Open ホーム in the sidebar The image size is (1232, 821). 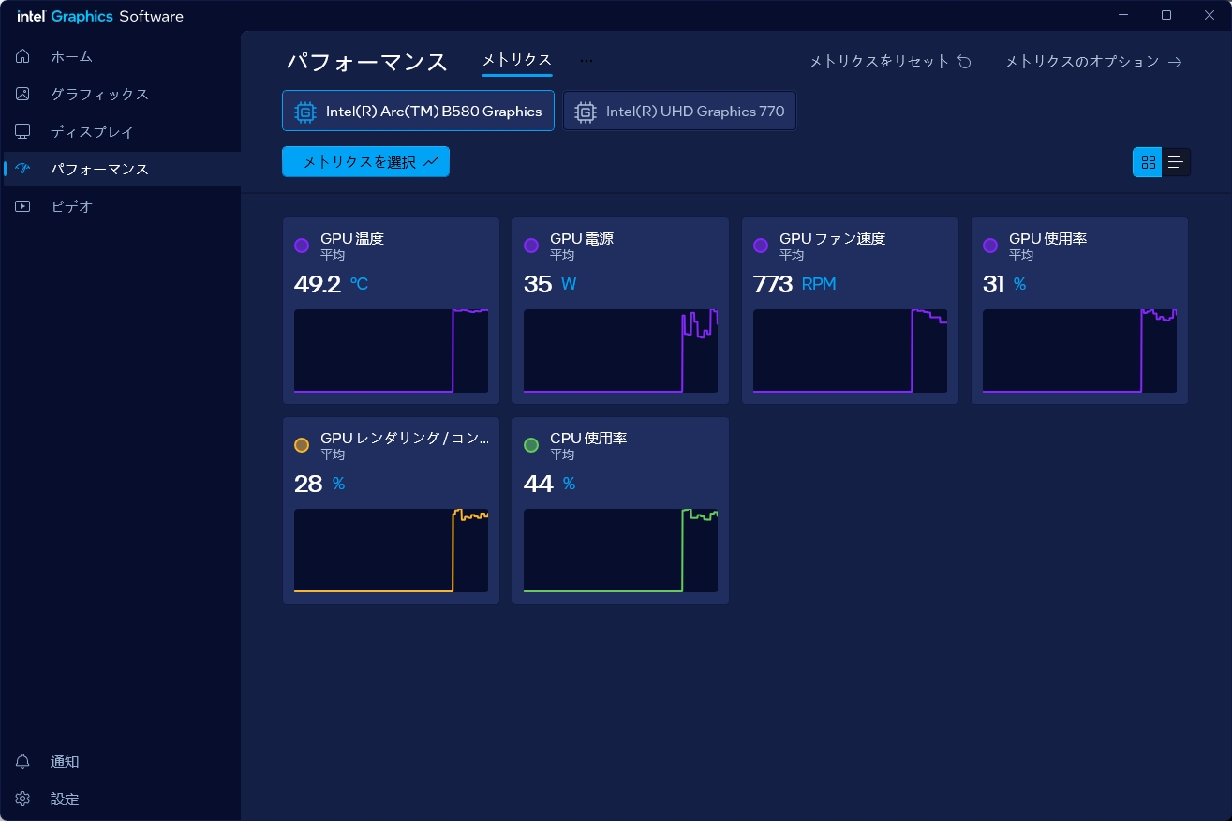point(122,56)
